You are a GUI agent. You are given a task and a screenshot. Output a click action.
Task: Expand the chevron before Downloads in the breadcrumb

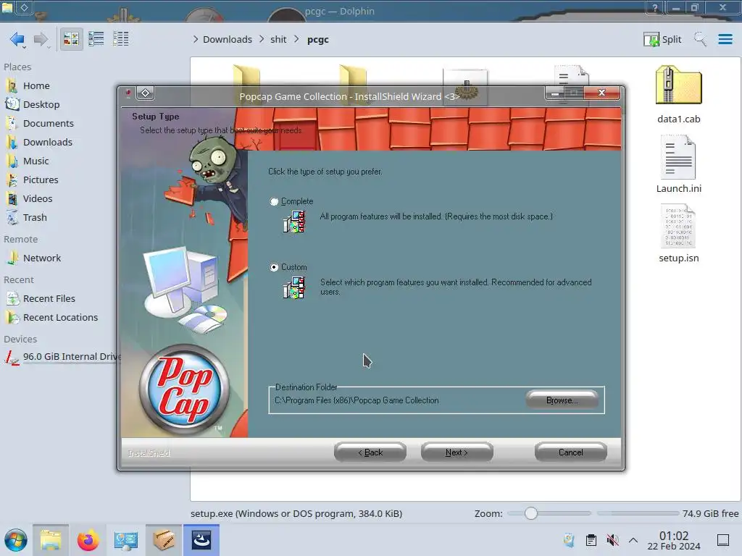pyautogui.click(x=196, y=39)
